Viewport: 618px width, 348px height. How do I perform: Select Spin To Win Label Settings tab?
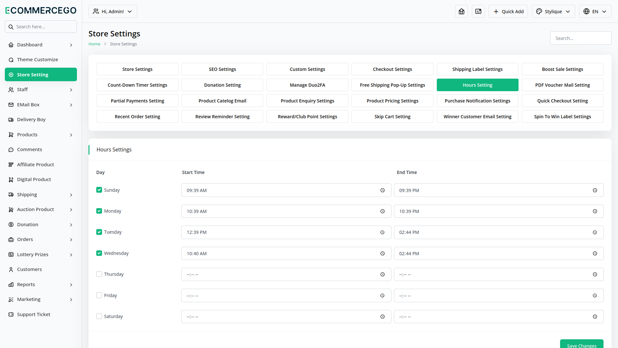(x=563, y=117)
